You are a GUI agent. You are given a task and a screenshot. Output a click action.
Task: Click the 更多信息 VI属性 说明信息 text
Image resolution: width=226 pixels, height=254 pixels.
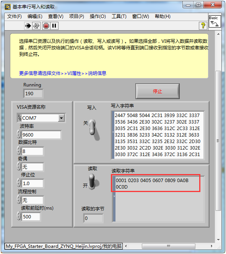point(63,73)
